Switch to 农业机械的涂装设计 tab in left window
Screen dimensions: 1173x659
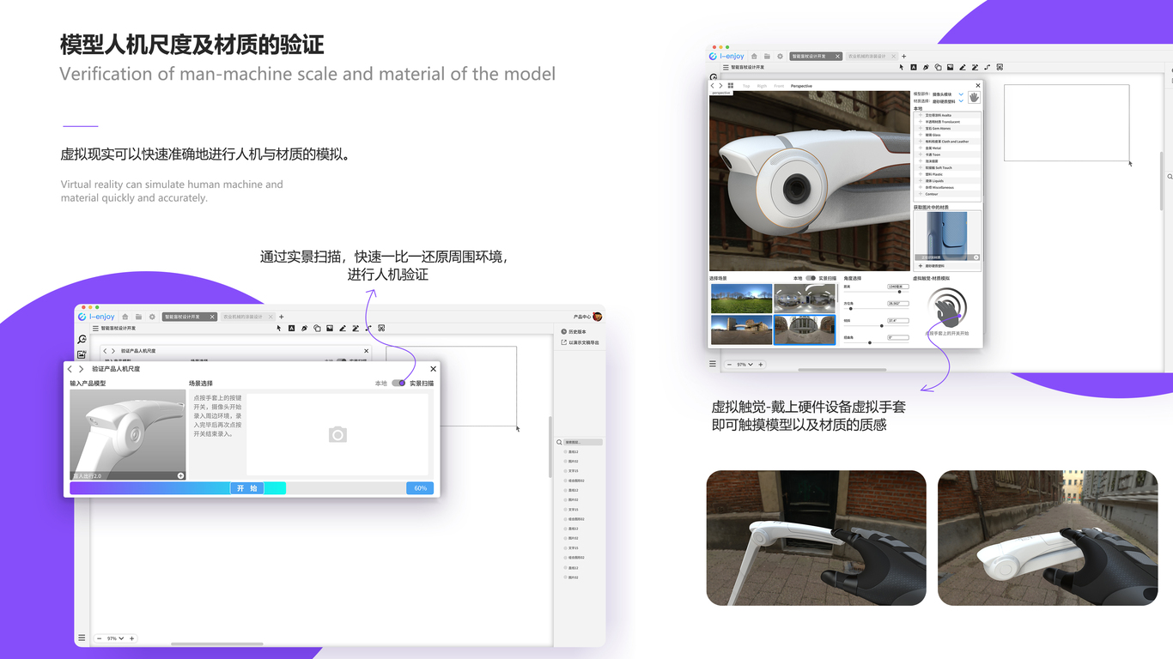(x=246, y=317)
